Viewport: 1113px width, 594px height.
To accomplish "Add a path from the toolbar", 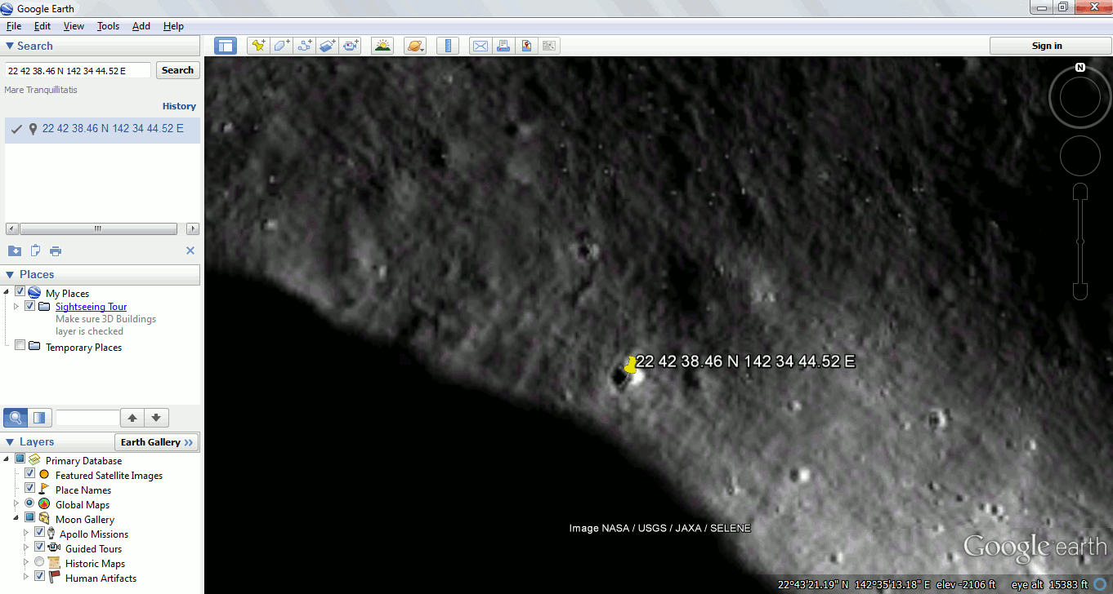I will coord(305,46).
